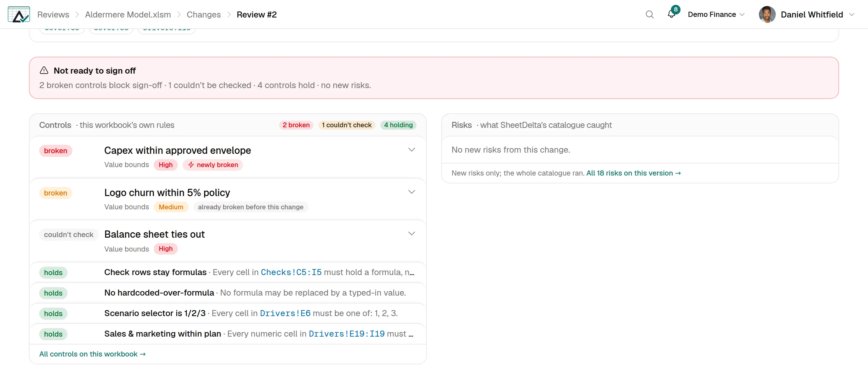Image resolution: width=868 pixels, height=374 pixels.
Task: Select the Scenario selector is 1/2/3 row
Action: 228,314
